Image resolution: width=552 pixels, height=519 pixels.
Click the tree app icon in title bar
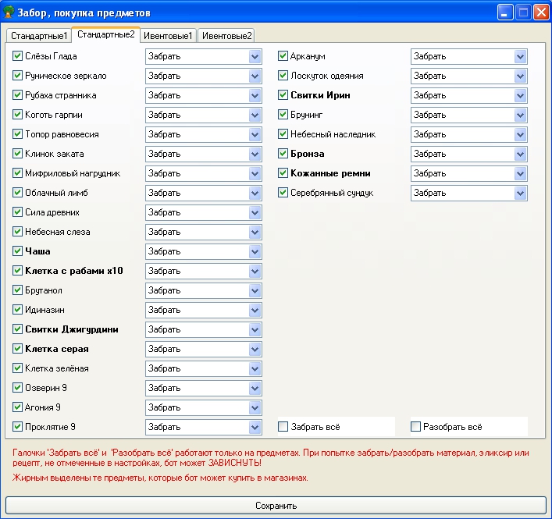click(x=10, y=12)
